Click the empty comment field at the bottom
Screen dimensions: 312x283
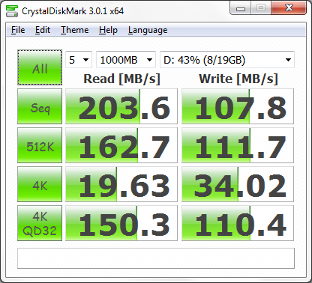pyautogui.click(x=156, y=258)
